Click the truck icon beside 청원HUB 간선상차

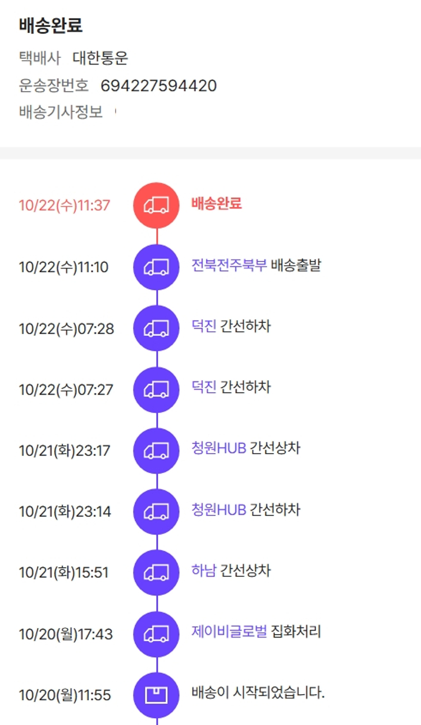click(x=156, y=451)
